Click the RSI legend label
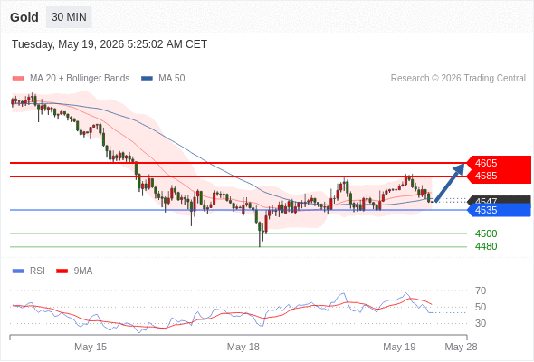 (37, 271)
